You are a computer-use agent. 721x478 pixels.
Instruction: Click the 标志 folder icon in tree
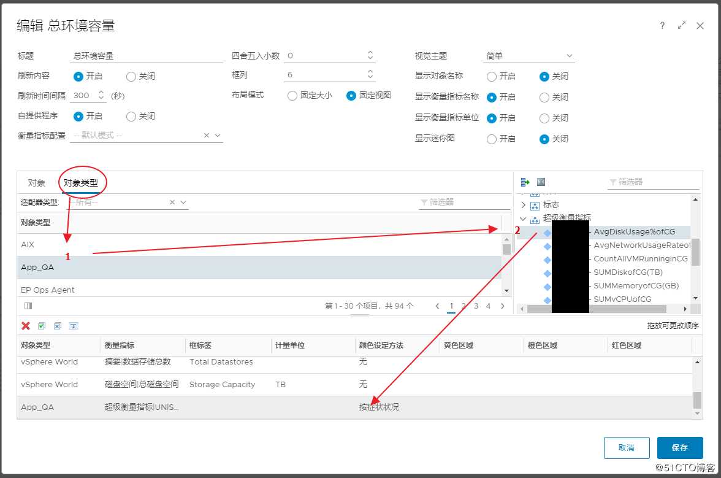coord(535,205)
